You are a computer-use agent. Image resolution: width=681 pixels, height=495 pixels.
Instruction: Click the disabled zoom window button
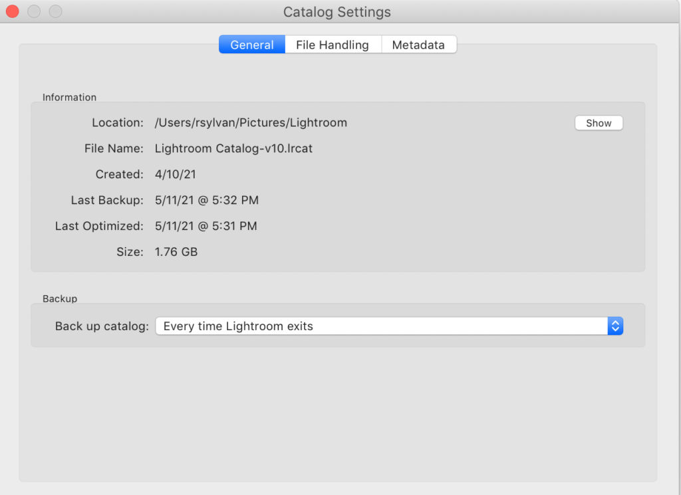55,11
